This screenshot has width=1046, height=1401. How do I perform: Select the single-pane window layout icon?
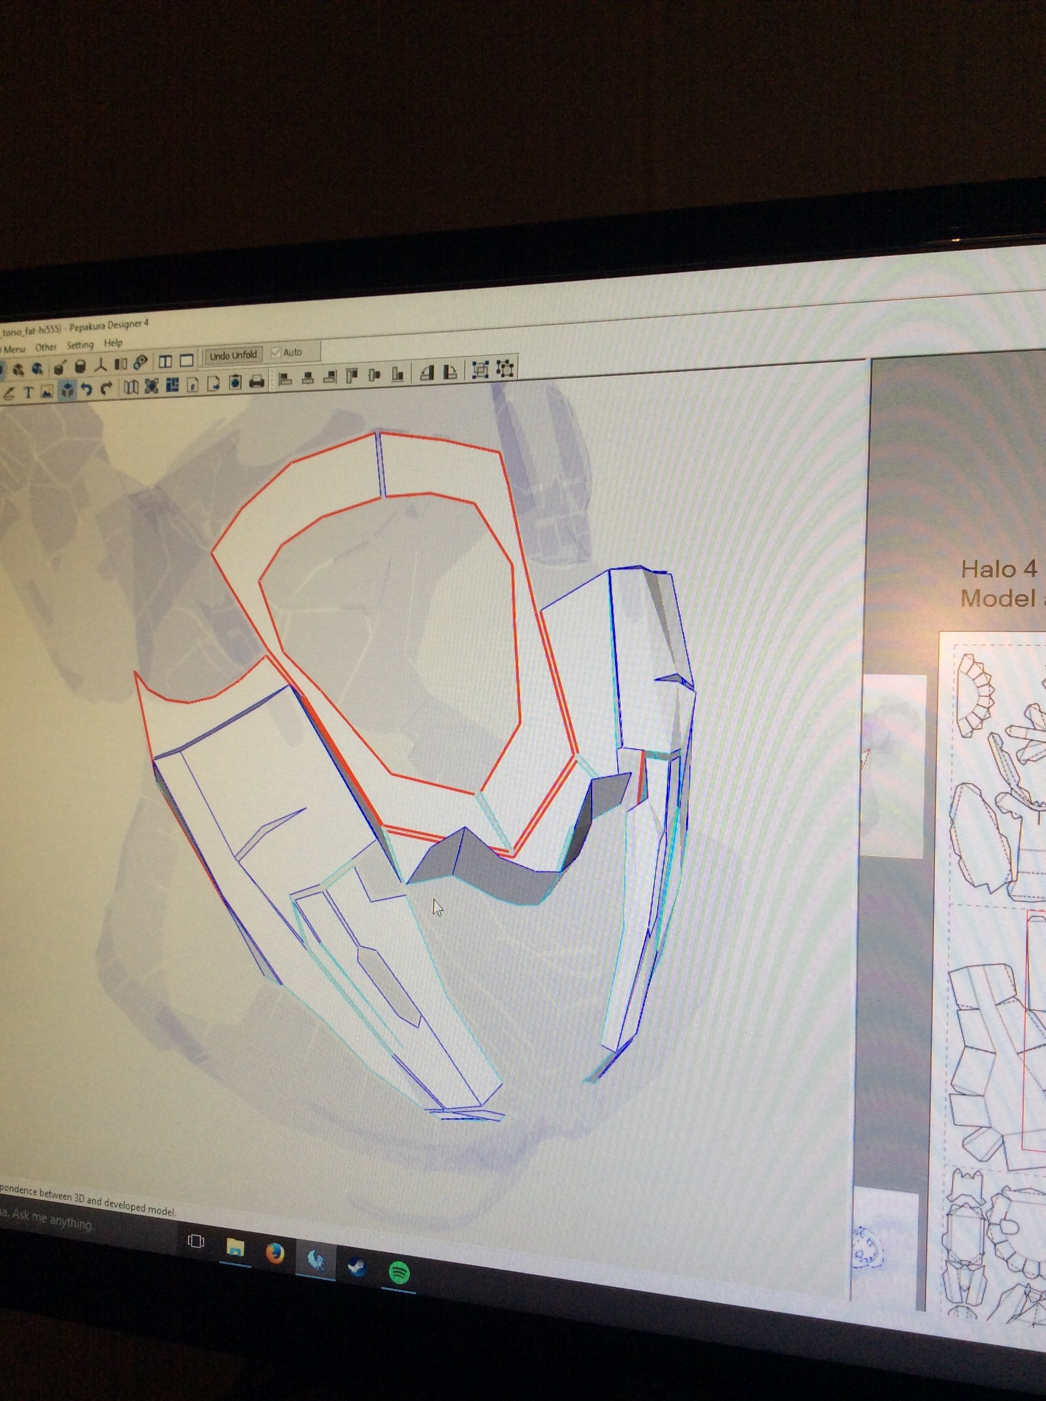coord(186,361)
